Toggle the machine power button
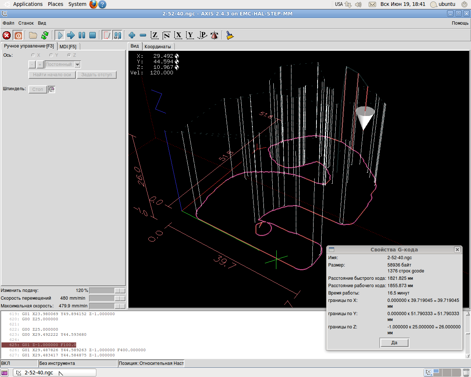The height and width of the screenshot is (377, 471). point(18,35)
